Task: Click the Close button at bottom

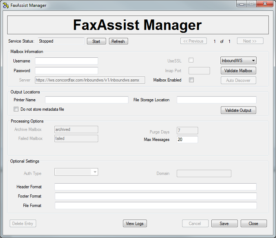Action: coord(254,223)
